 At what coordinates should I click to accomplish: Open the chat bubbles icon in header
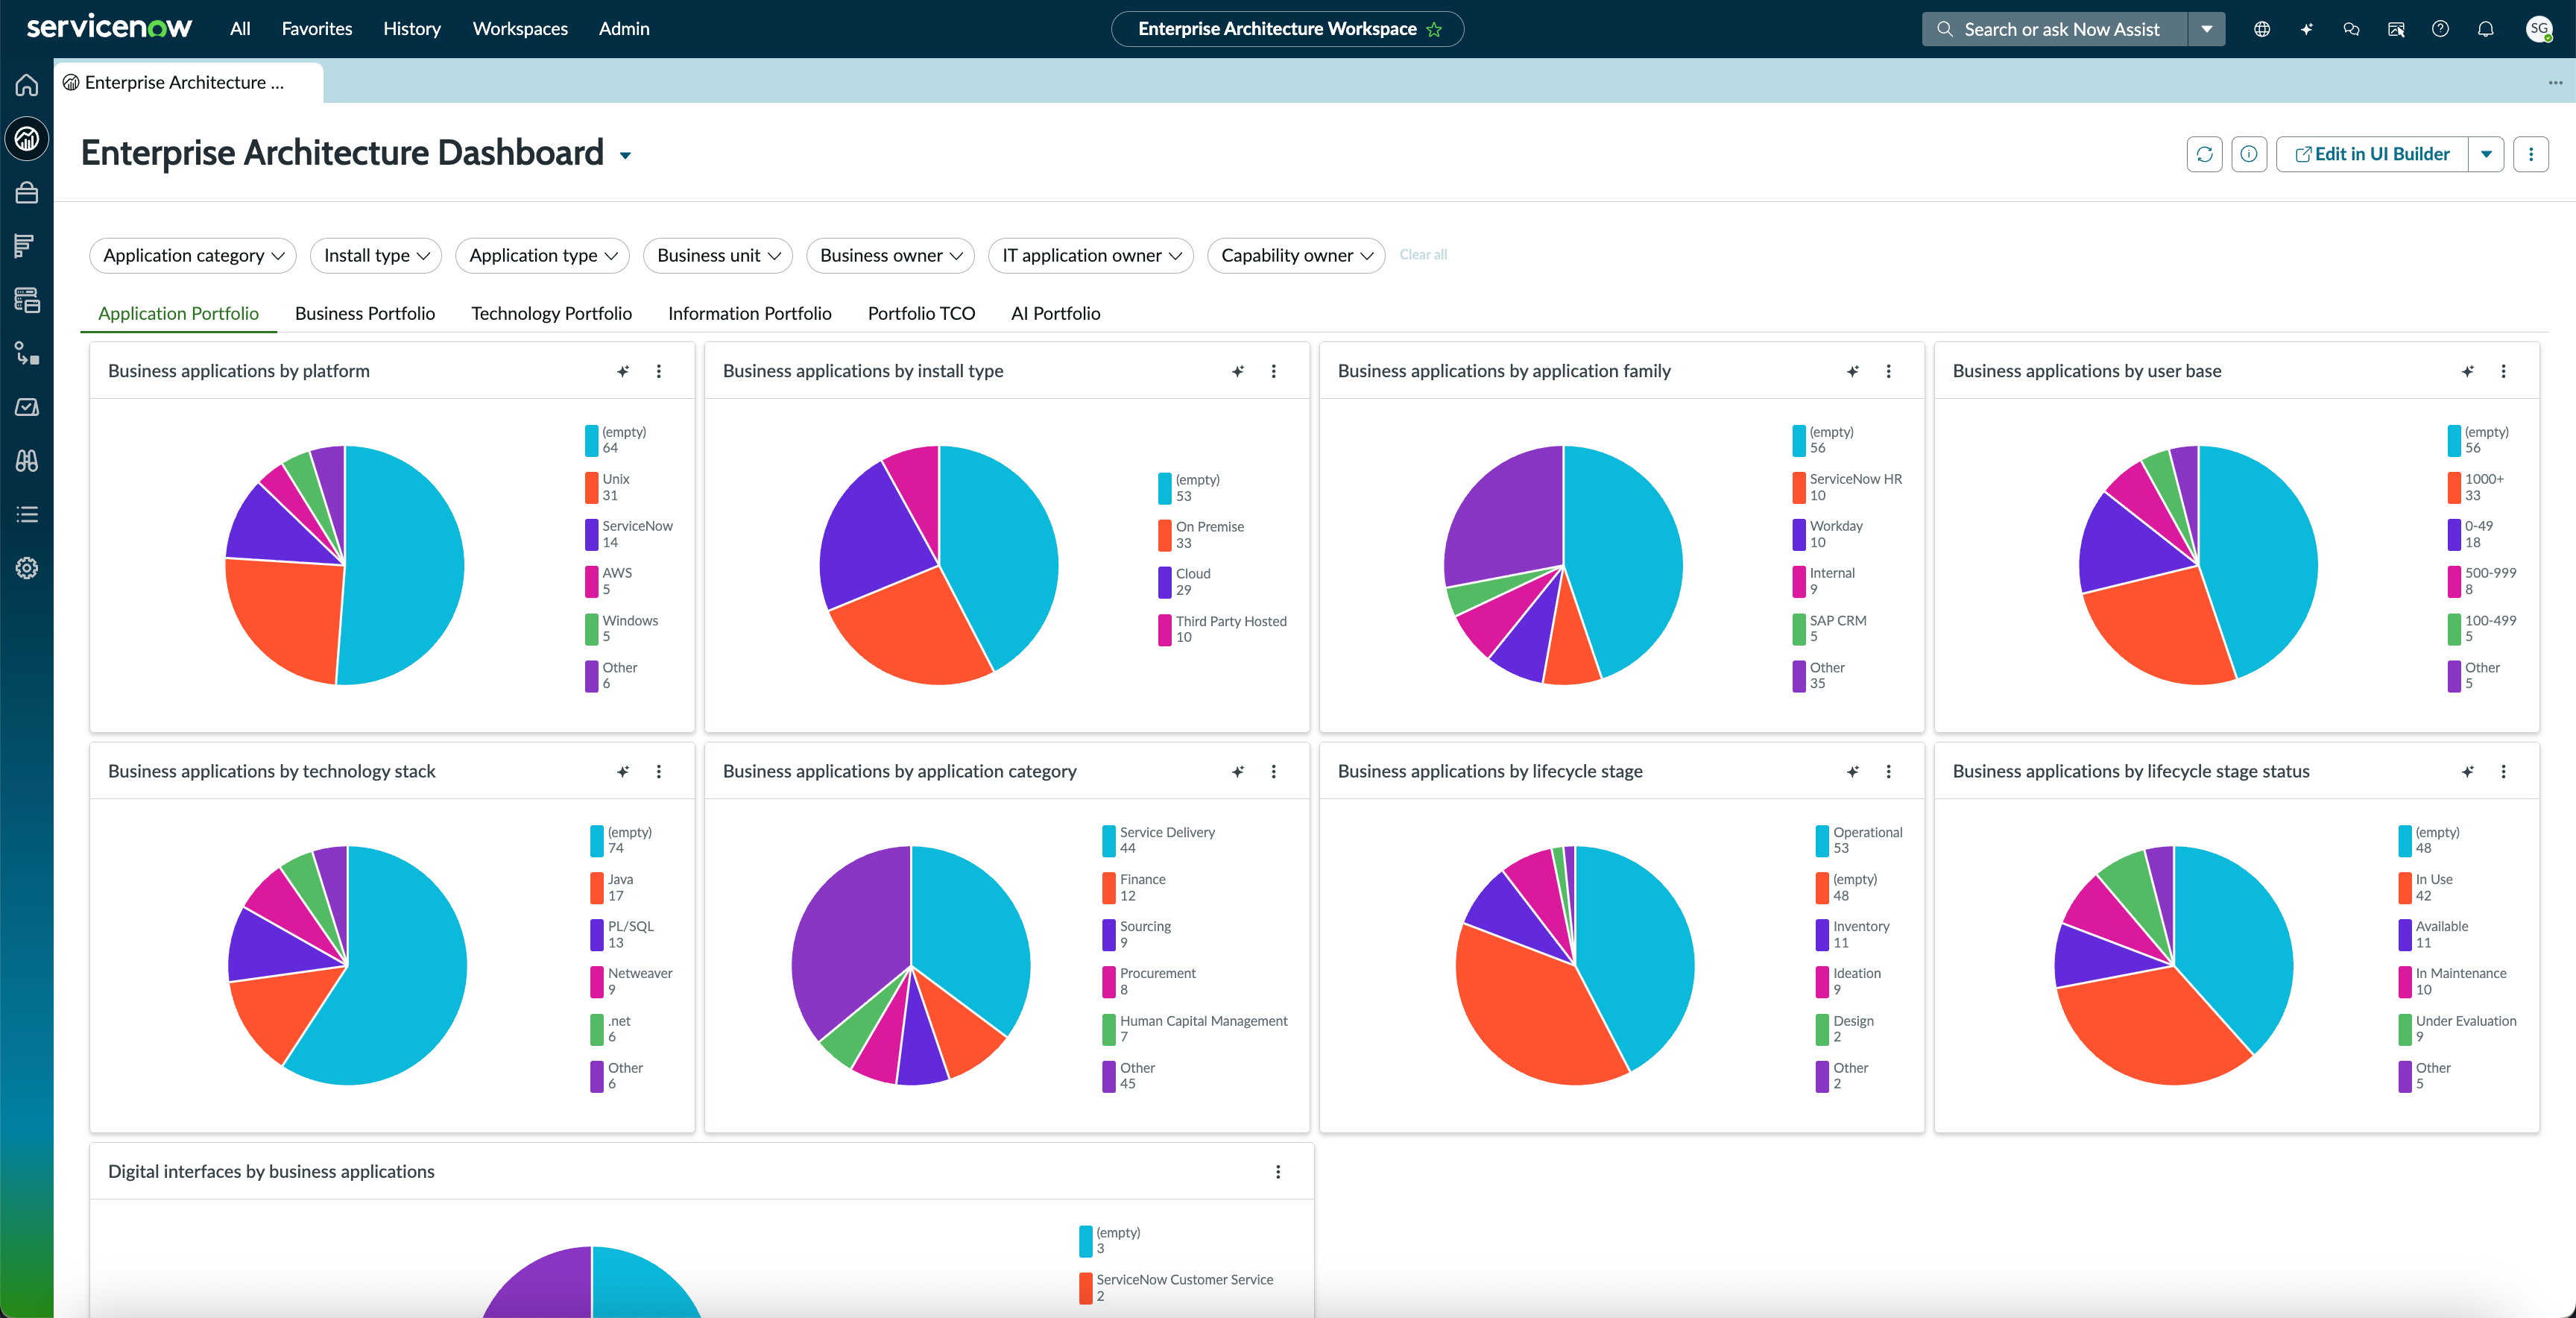2351,29
